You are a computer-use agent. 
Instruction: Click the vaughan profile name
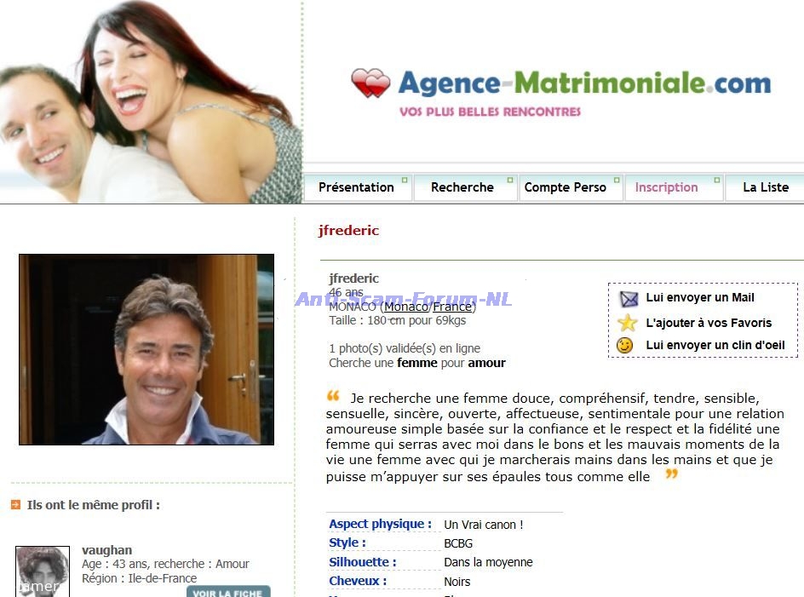tap(106, 550)
